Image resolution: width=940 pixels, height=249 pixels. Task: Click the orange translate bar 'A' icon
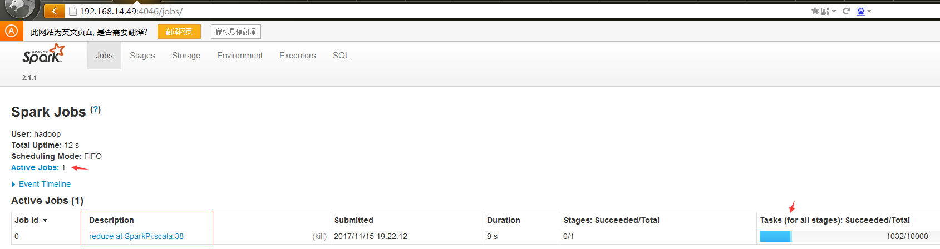(x=11, y=31)
